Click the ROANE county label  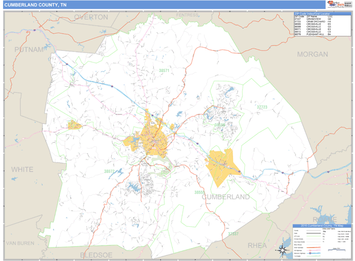coord(325,220)
